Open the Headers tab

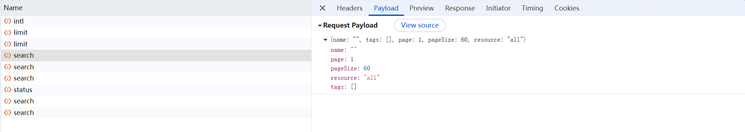(350, 8)
